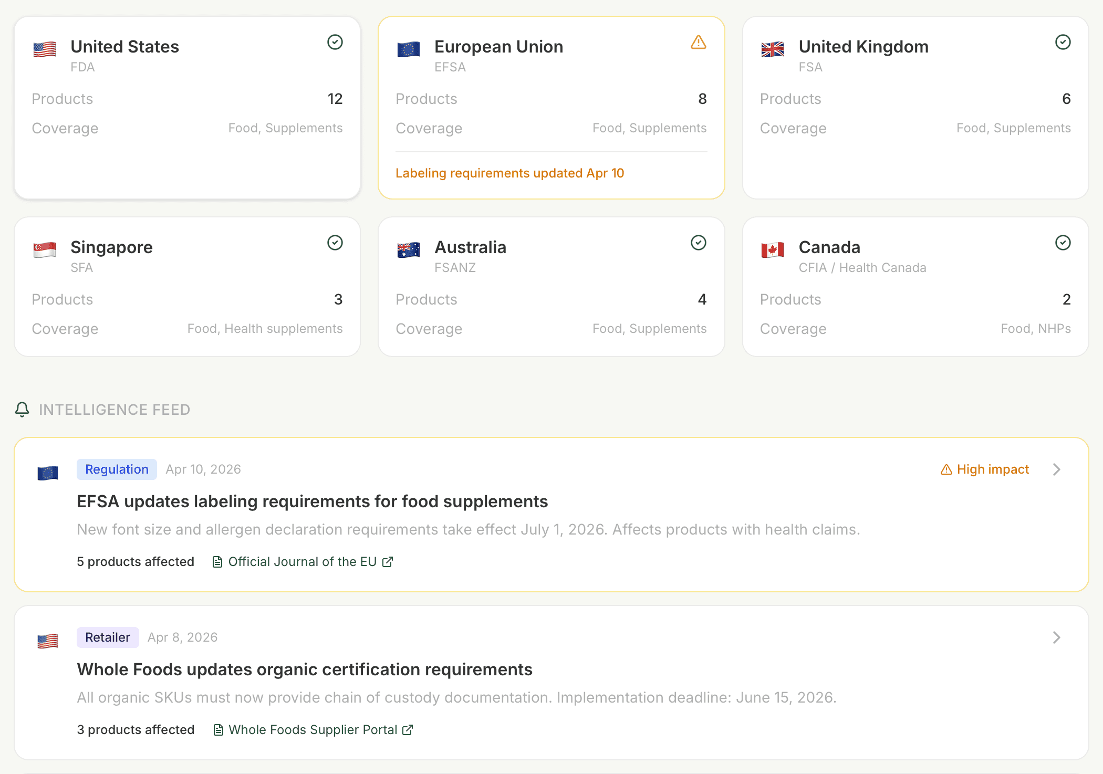Viewport: 1103px width, 774px height.
Task: Click the European Union warning triangle icon
Action: click(x=698, y=42)
